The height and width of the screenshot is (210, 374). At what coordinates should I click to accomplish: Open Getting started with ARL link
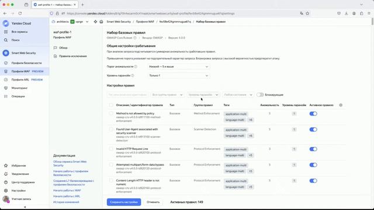(x=67, y=196)
